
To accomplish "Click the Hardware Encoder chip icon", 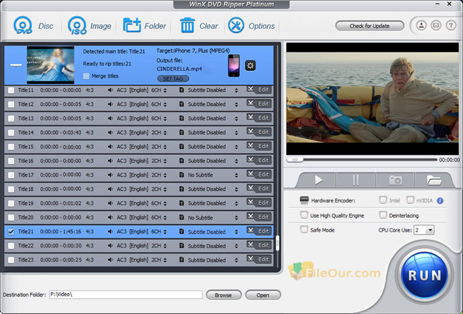I will (x=304, y=200).
